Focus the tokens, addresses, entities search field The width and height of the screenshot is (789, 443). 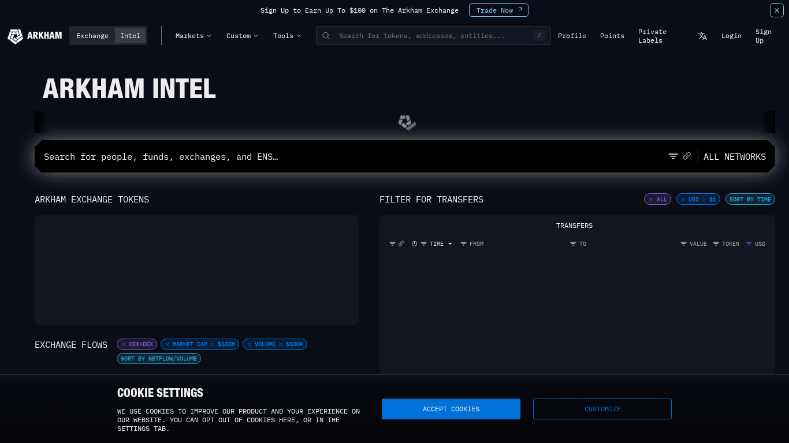point(433,36)
